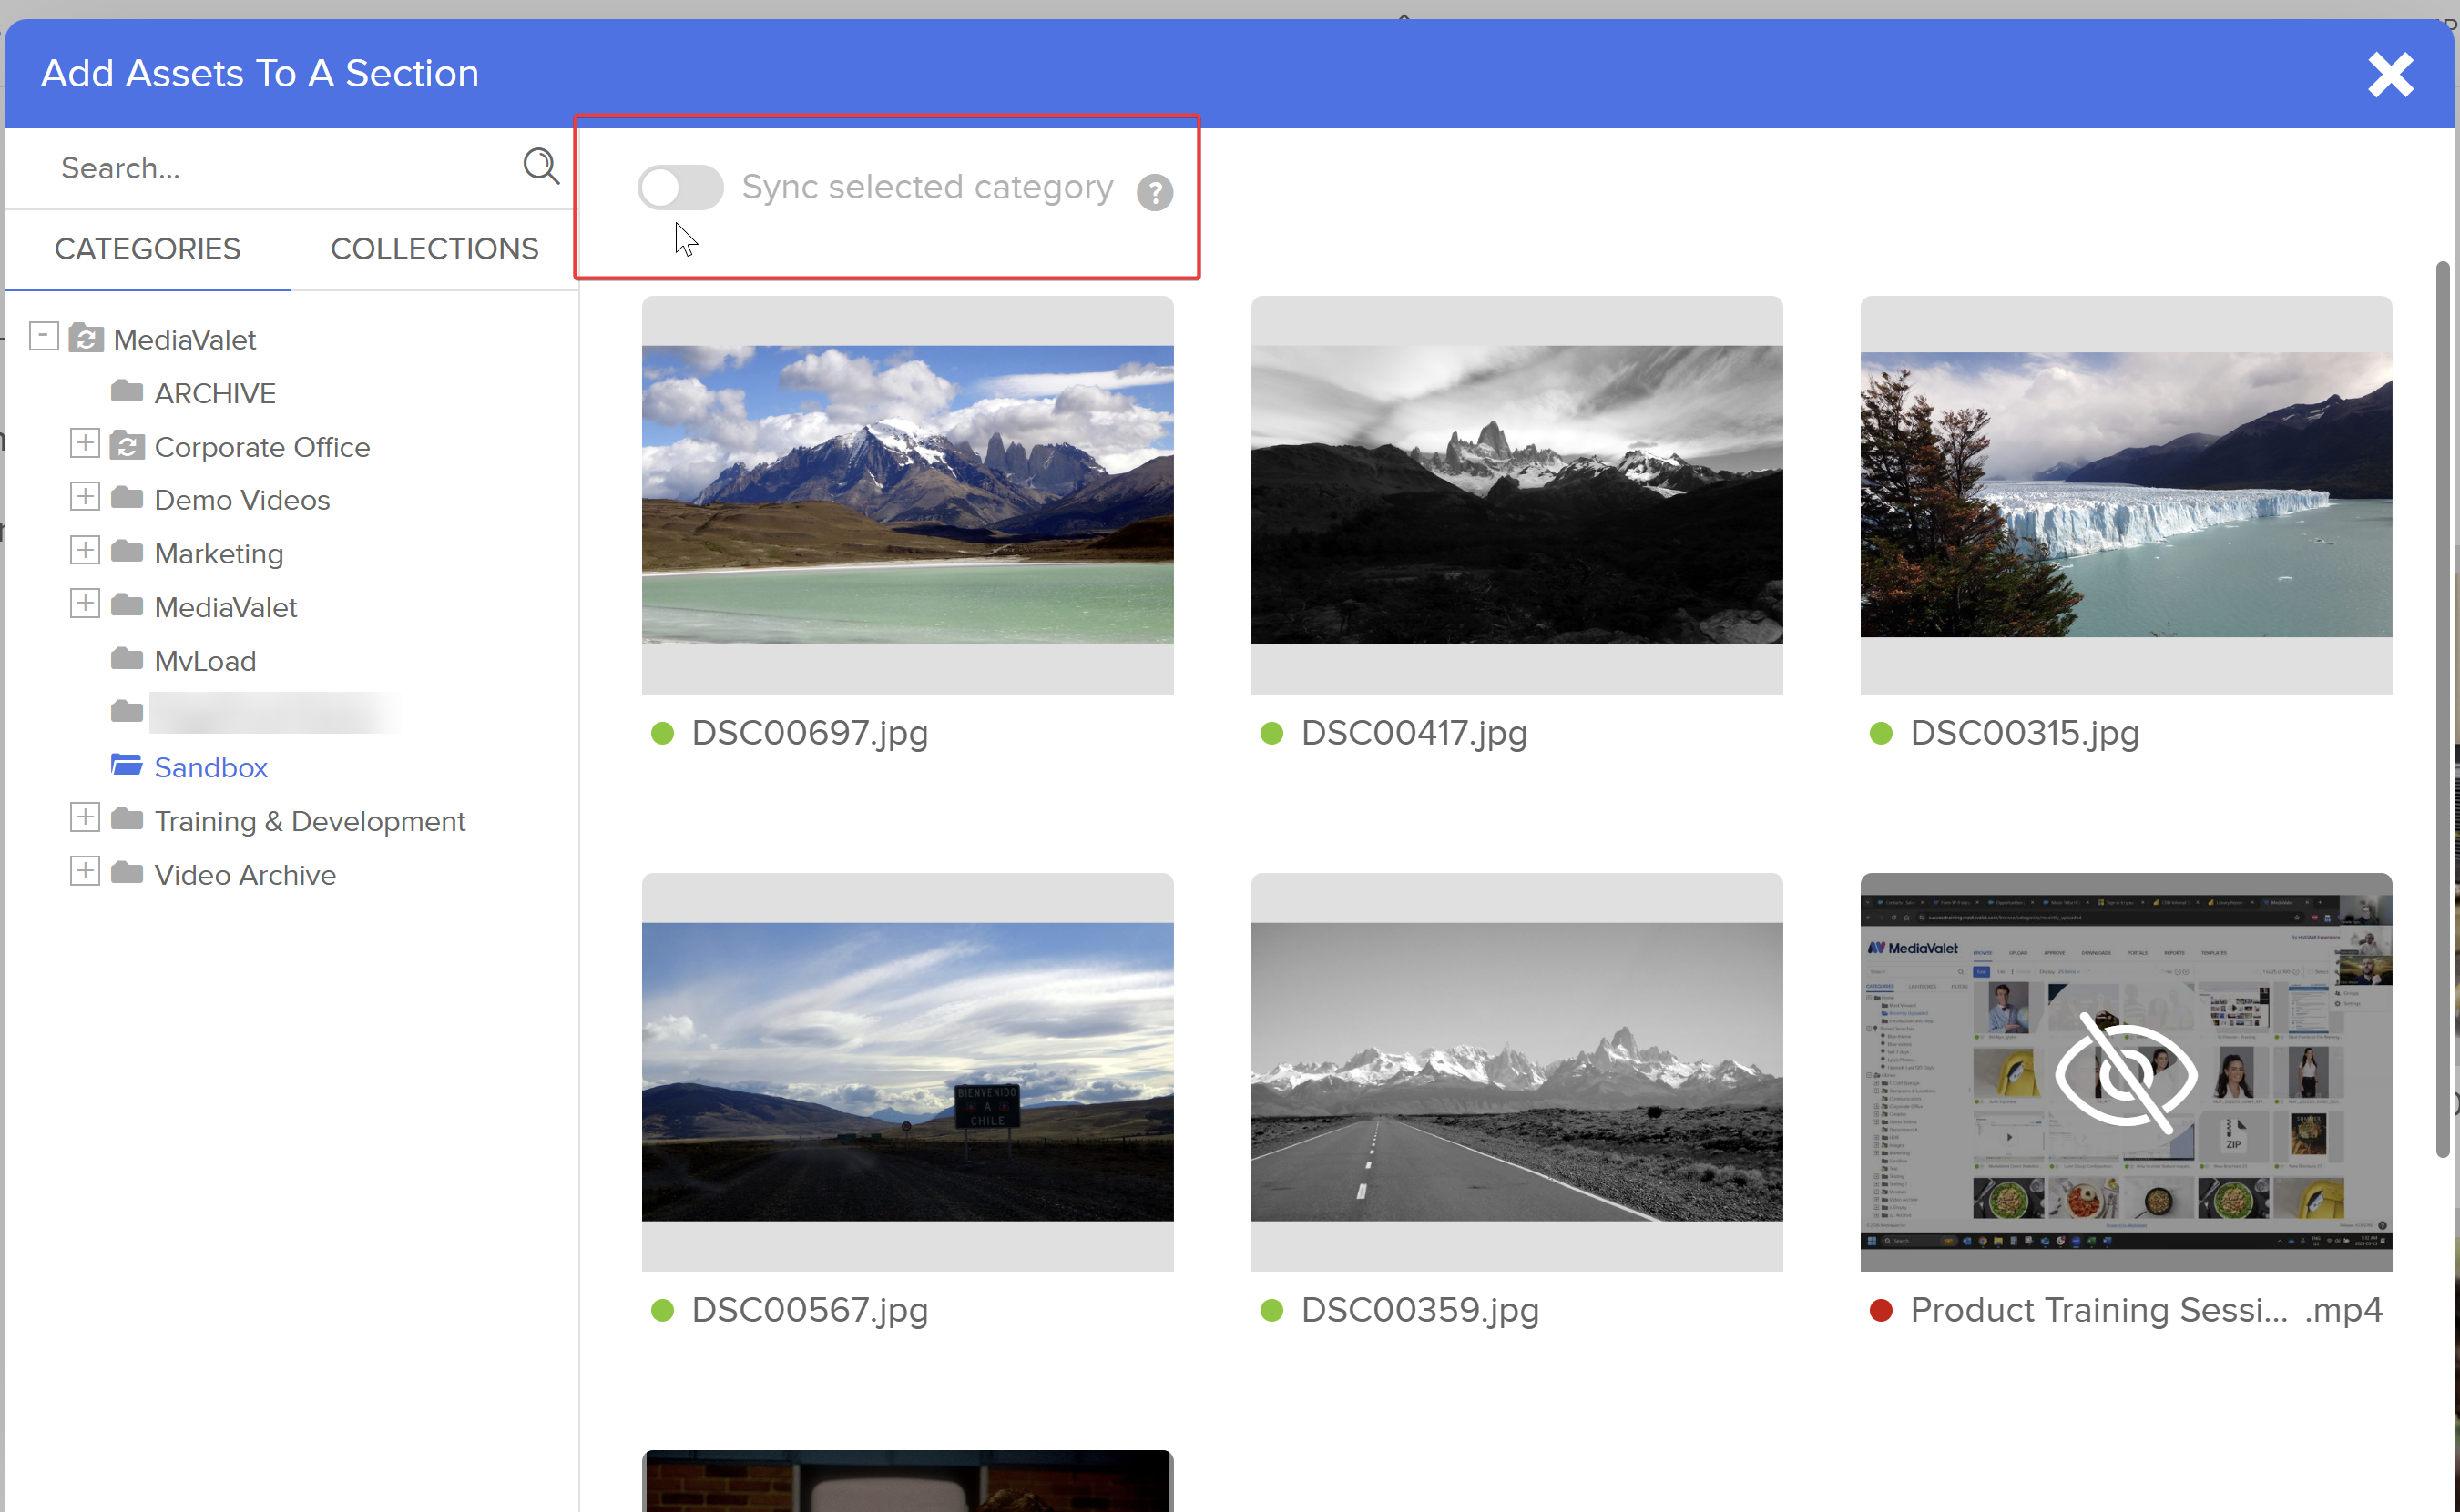Toggle the Sync selected category switch
Viewport: 2460px width, 1512px height.
pos(680,187)
